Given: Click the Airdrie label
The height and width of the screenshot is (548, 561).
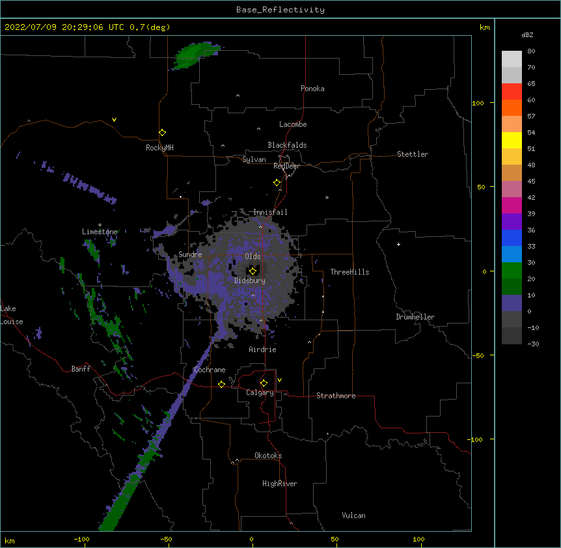Looking at the screenshot, I should tap(263, 349).
